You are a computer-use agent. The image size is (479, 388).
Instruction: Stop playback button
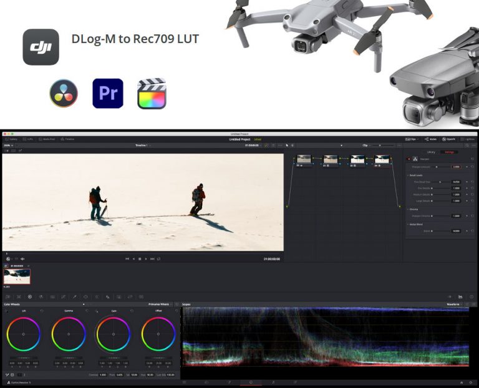coord(140,259)
